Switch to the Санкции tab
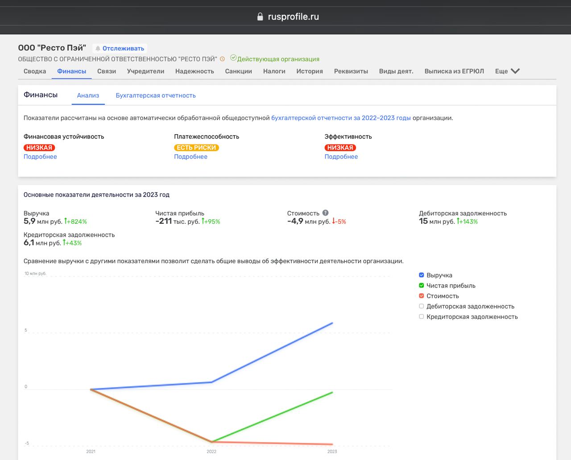The height and width of the screenshot is (460, 571). 239,71
